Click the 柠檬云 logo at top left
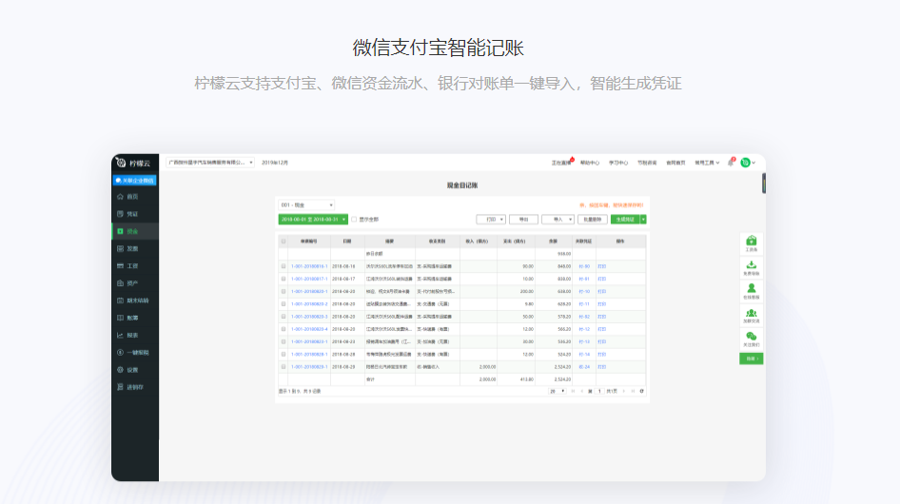900x504 pixels. pyautogui.click(x=133, y=163)
